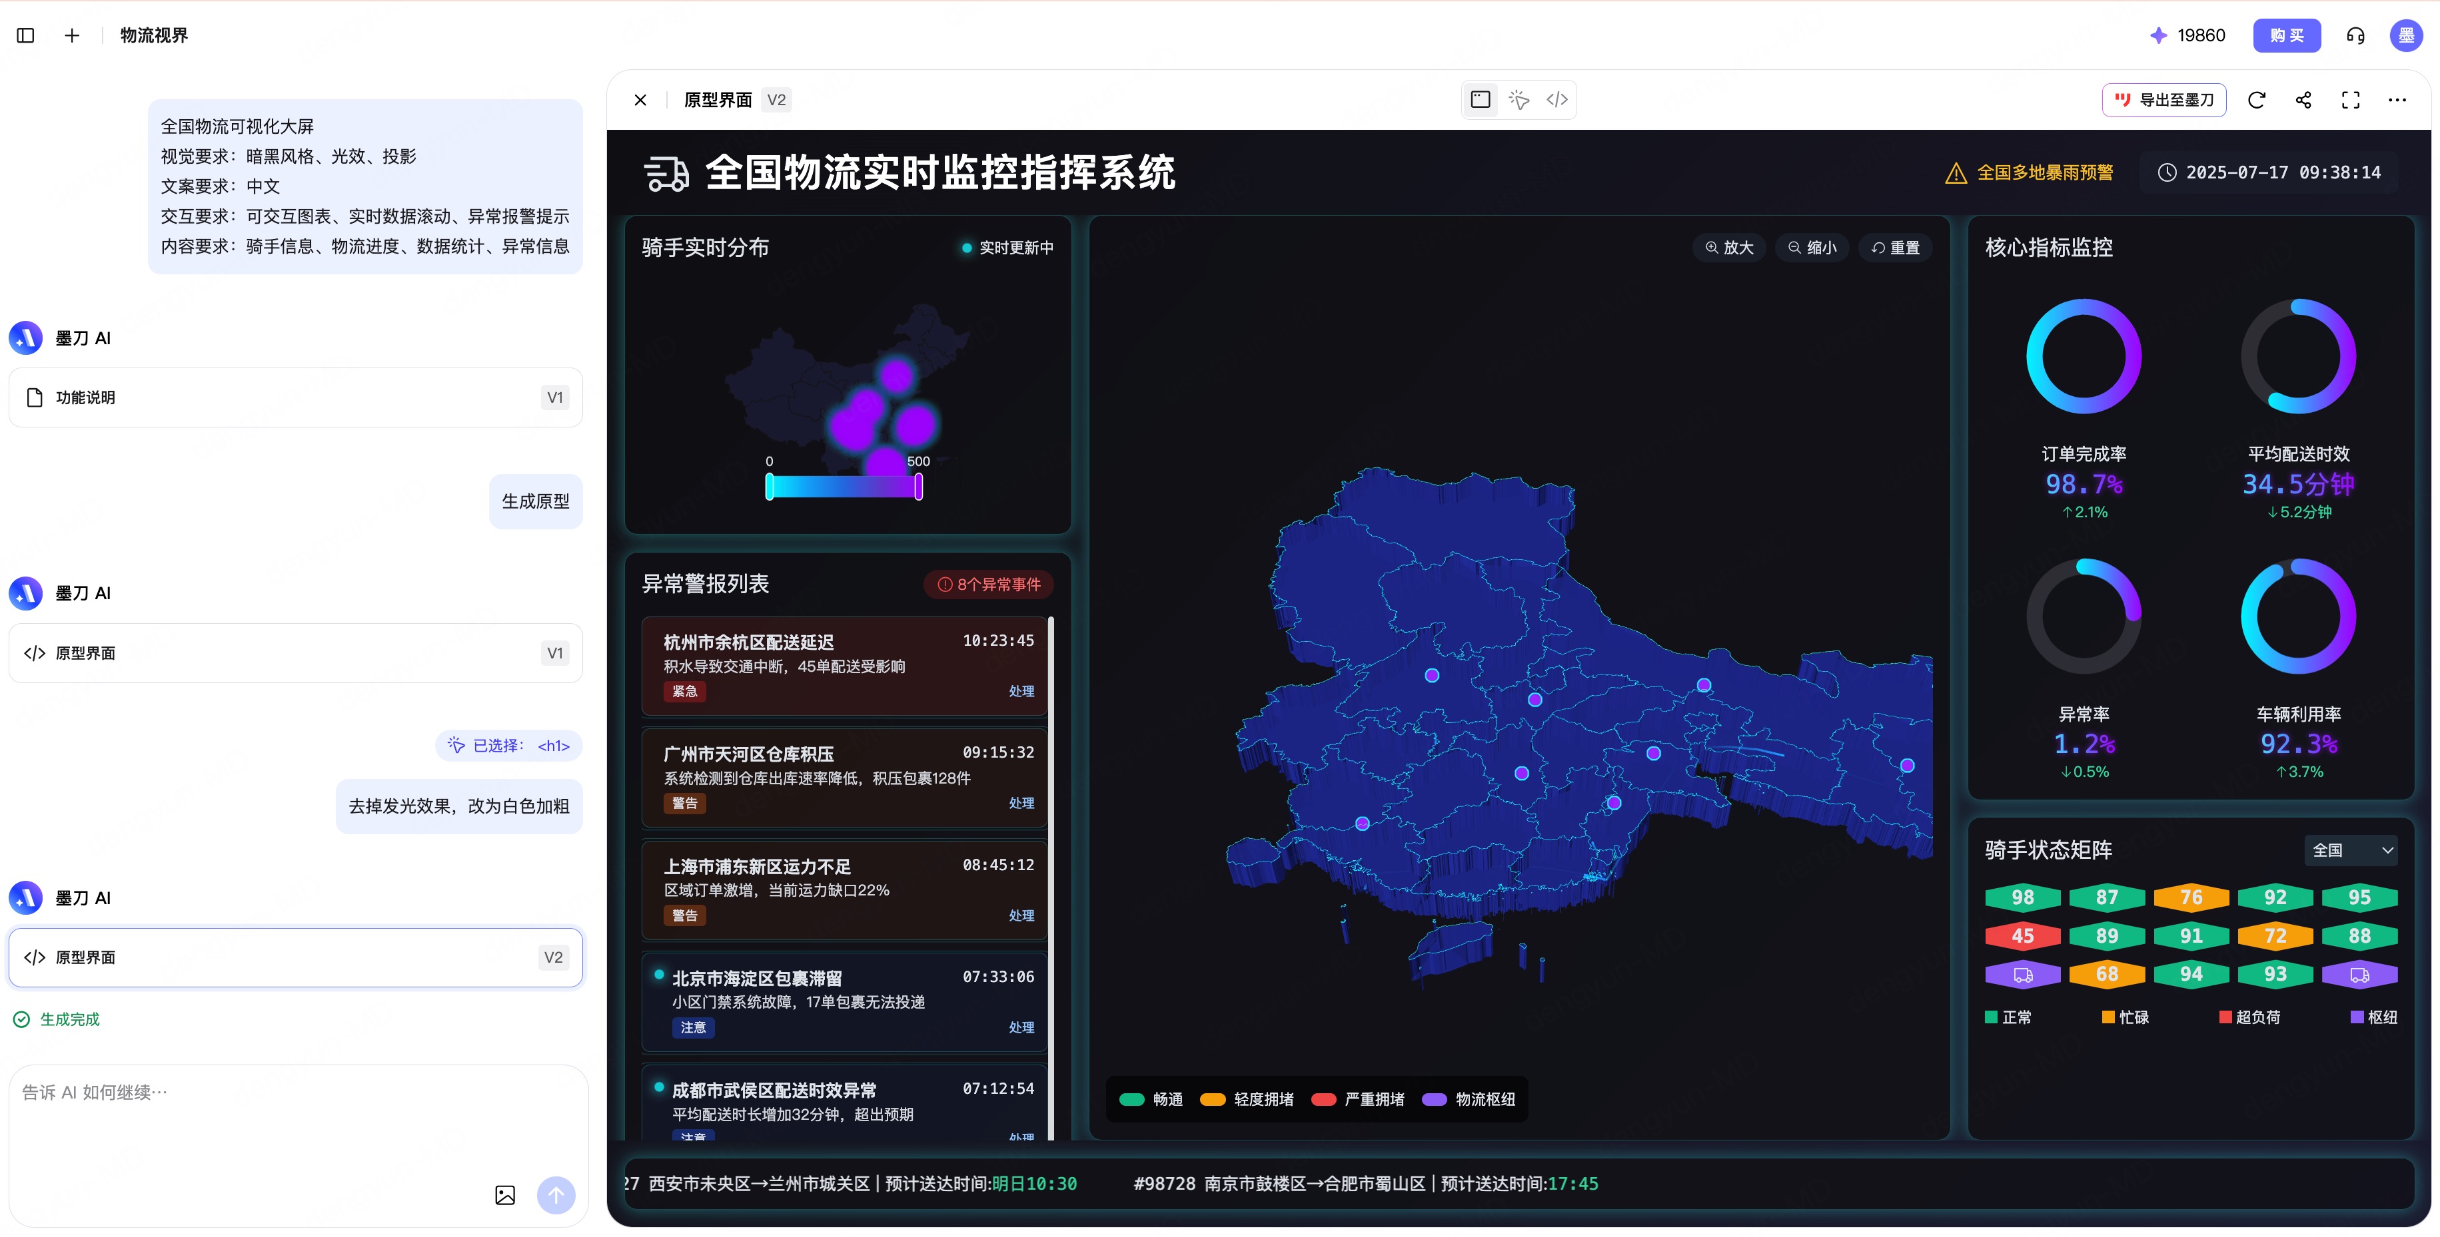This screenshot has height=1237, width=2440.
Task: Enter fullscreen preview mode
Action: [2351, 99]
